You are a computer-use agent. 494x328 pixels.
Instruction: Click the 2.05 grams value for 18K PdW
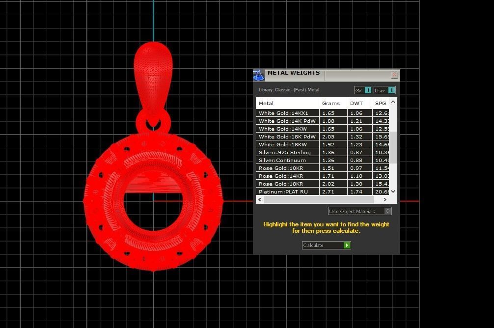pyautogui.click(x=328, y=137)
